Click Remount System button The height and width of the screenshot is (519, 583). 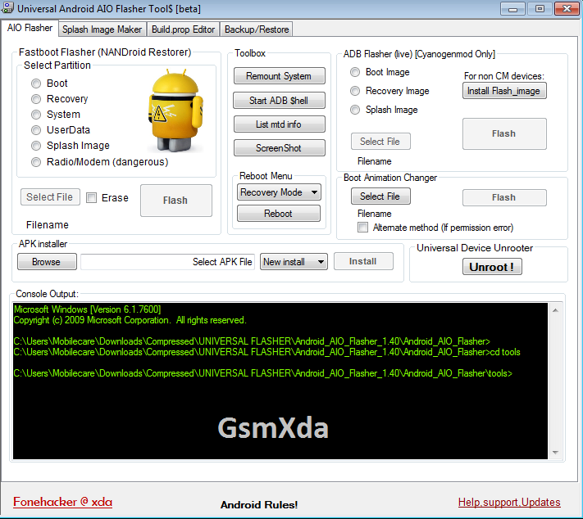[280, 76]
